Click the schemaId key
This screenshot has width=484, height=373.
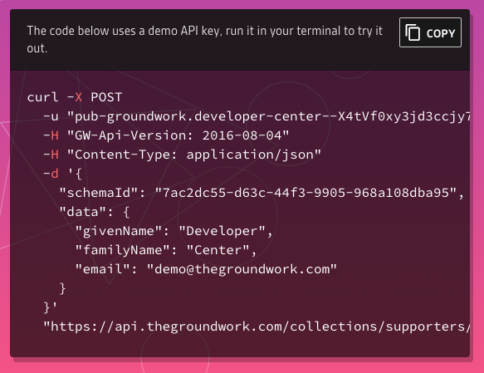tap(99, 193)
